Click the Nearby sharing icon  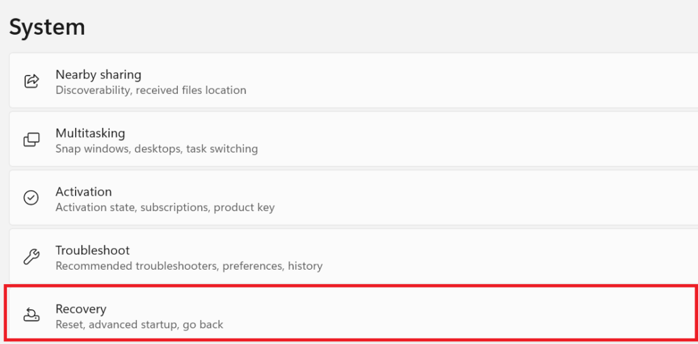point(31,81)
